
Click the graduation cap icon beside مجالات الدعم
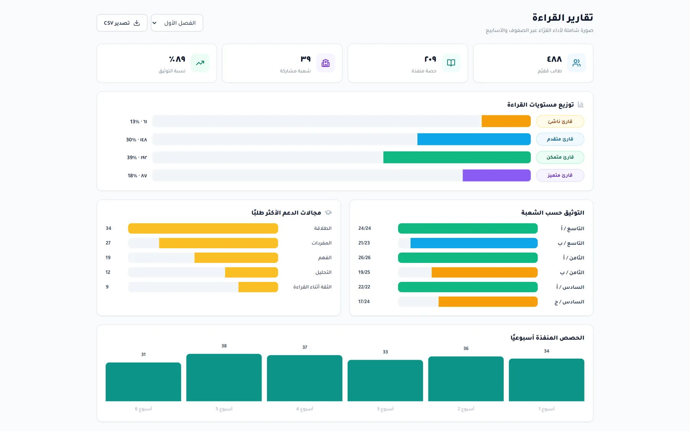328,213
